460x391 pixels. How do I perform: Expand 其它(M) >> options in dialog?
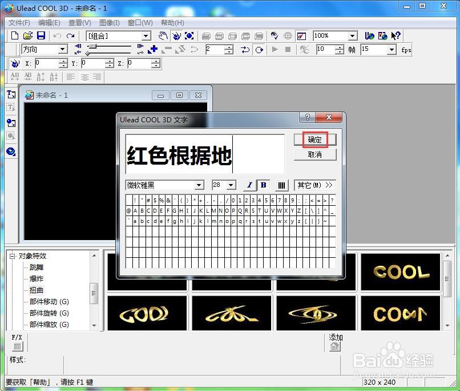click(315, 185)
